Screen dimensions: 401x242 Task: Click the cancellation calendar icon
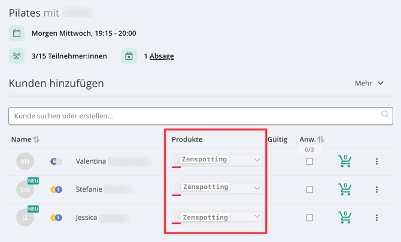129,56
